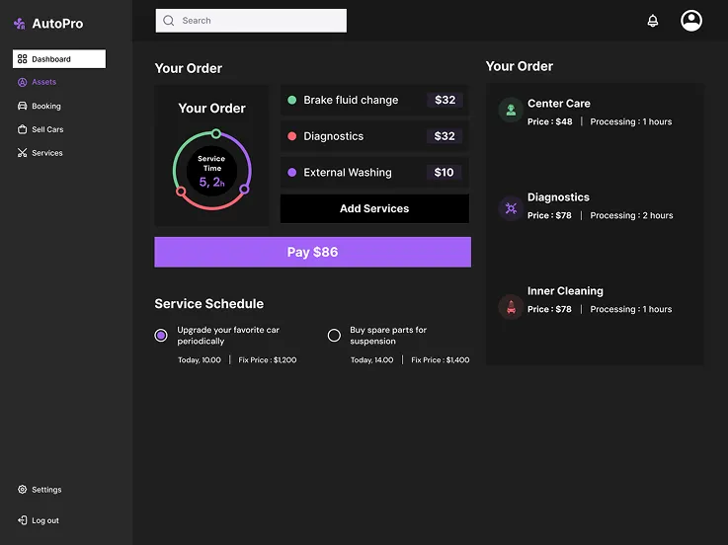The height and width of the screenshot is (545, 728).
Task: Click the Inner Cleaning red car icon
Action: click(511, 306)
